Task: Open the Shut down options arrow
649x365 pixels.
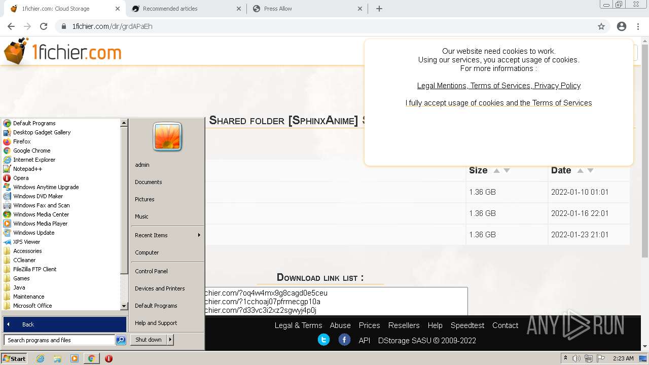Action: [x=170, y=340]
